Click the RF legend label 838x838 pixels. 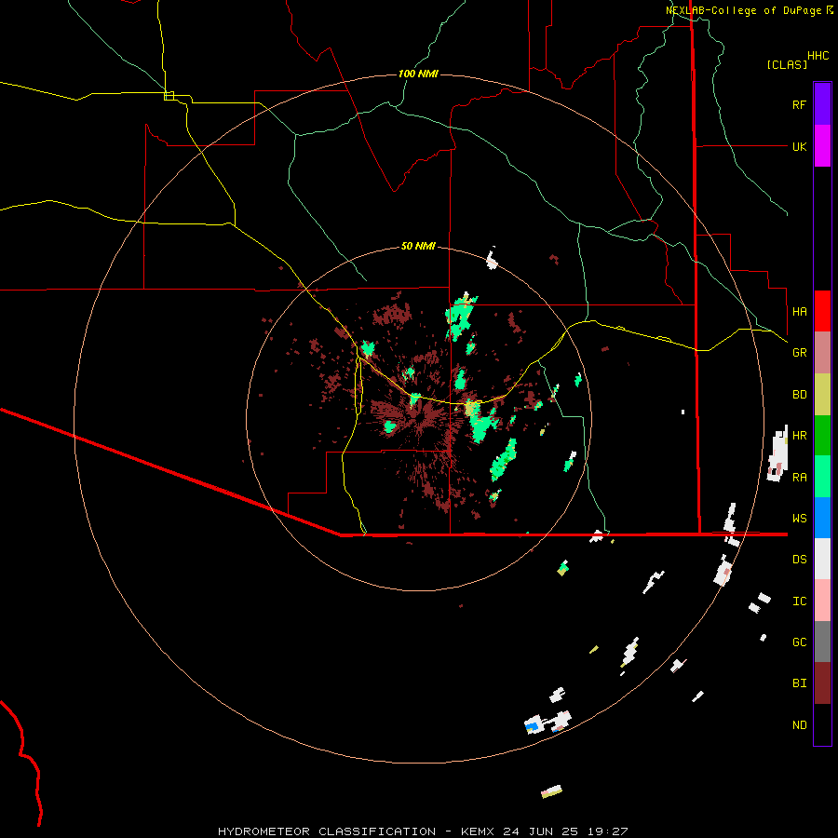[799, 104]
